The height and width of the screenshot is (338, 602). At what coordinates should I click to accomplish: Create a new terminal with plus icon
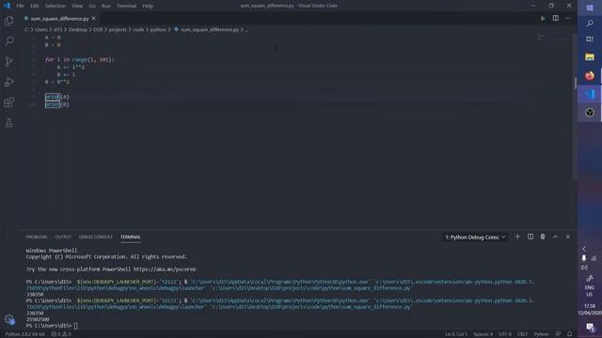pos(517,237)
